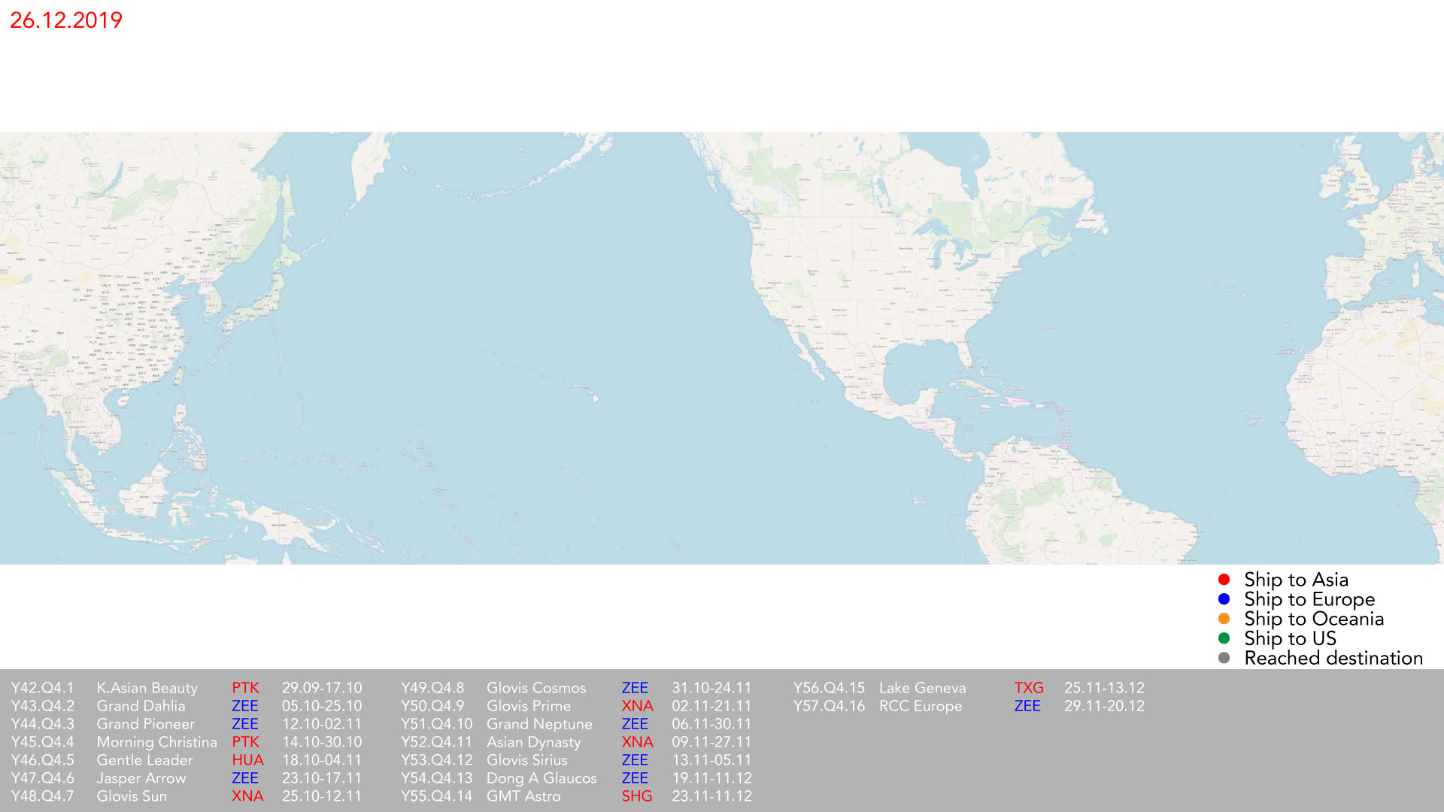Screen dimensions: 1444x812
Task: Click the Lake Geneva ship name
Action: click(922, 688)
